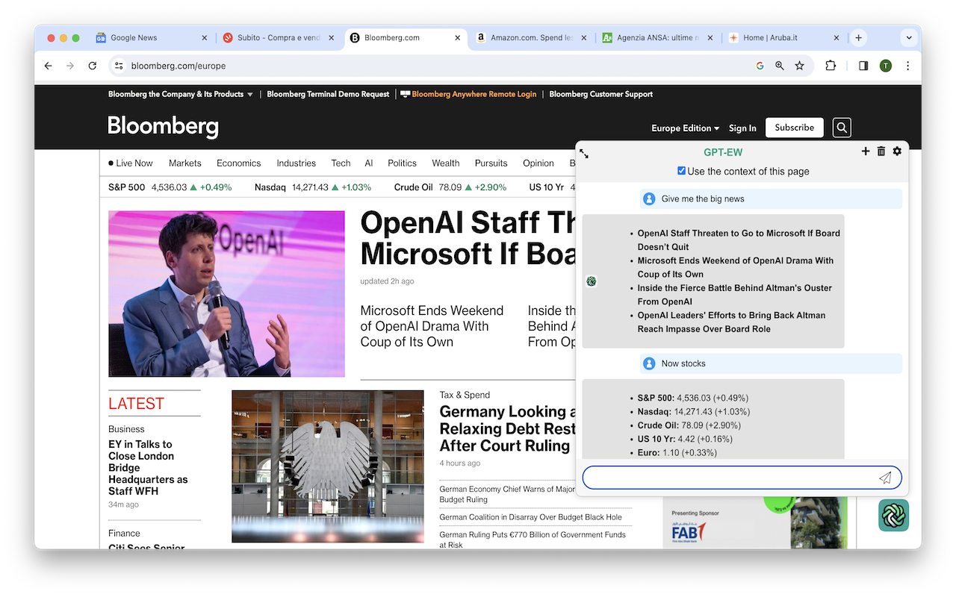
Task: Open the zoom magnifier in address bar
Action: (x=780, y=66)
